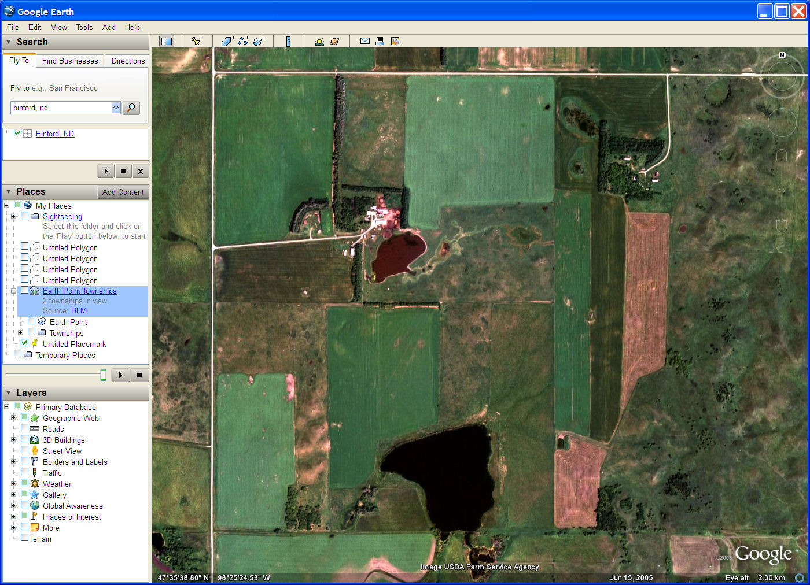Viewport: 810px width, 585px height.
Task: Click the View in Google Maps icon
Action: (395, 41)
